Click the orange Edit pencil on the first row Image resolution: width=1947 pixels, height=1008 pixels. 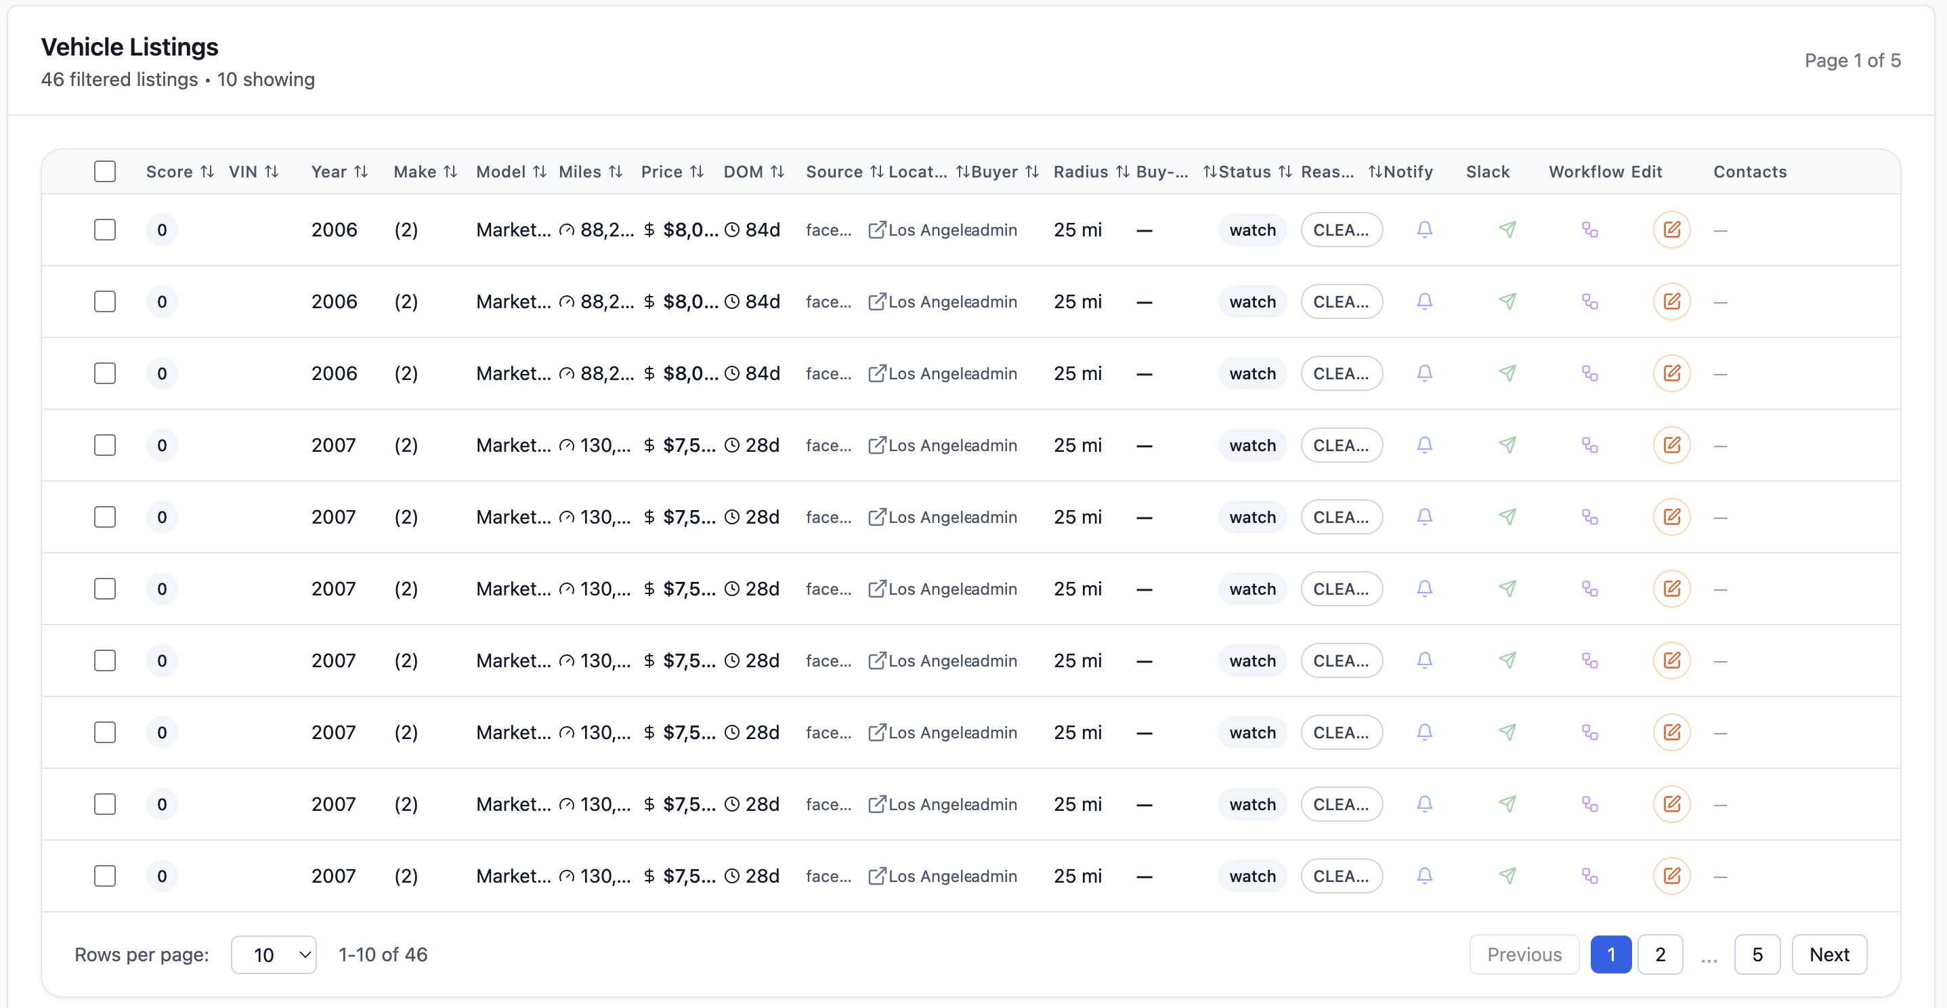click(1671, 230)
